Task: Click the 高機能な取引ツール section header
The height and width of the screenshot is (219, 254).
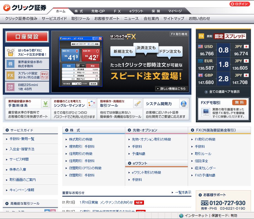Action: tap(30, 204)
